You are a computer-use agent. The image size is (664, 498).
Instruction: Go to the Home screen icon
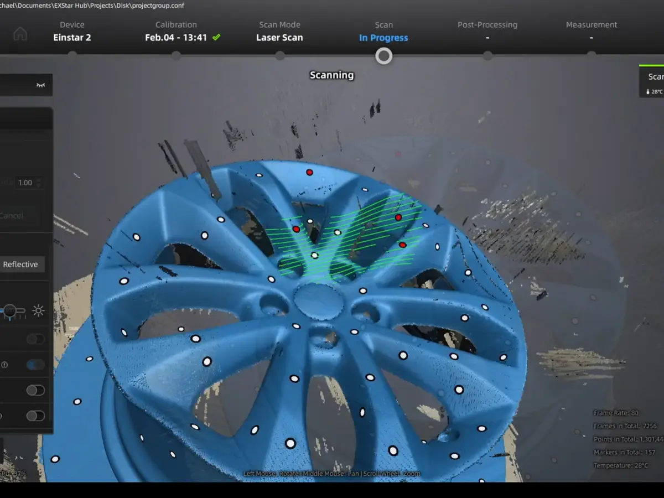(x=20, y=33)
